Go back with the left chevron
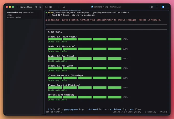The width and height of the screenshot is (174, 119). tap(55, 7)
